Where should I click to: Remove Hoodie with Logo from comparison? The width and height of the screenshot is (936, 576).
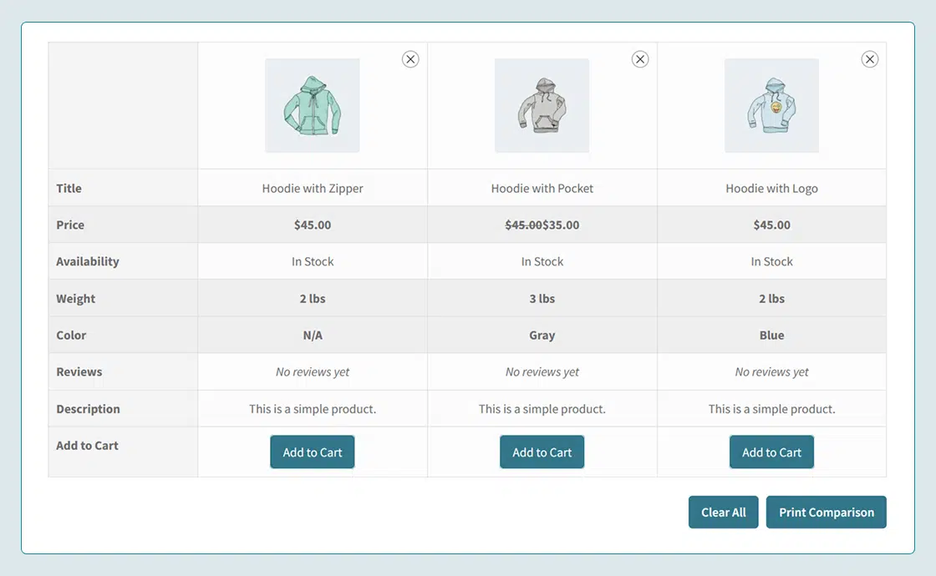point(870,59)
